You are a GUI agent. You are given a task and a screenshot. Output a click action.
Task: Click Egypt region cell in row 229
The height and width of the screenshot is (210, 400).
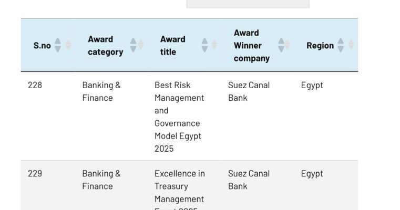coord(312,174)
